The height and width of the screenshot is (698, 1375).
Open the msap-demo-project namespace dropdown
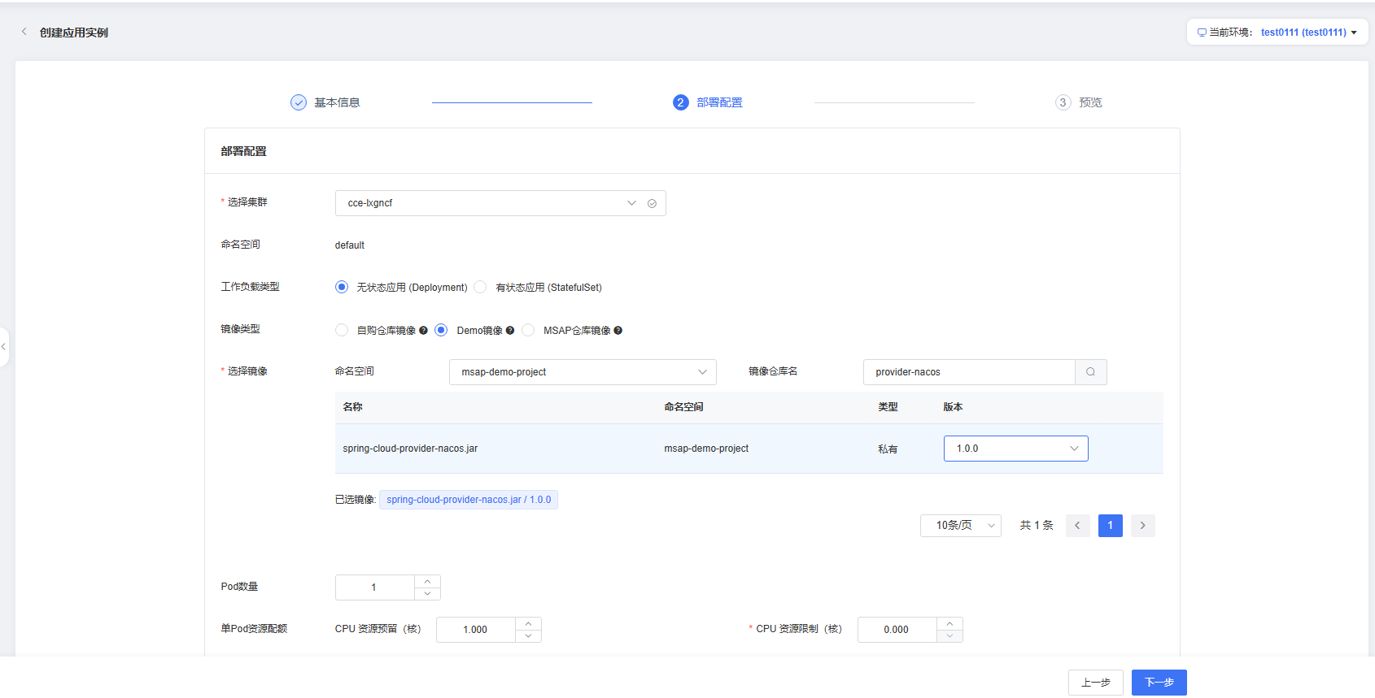[x=583, y=372]
